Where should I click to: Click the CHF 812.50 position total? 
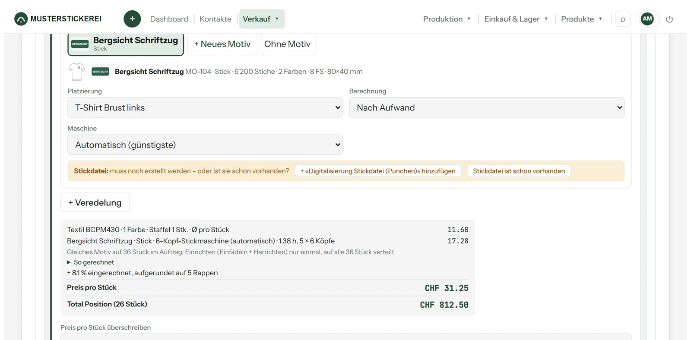444,305
